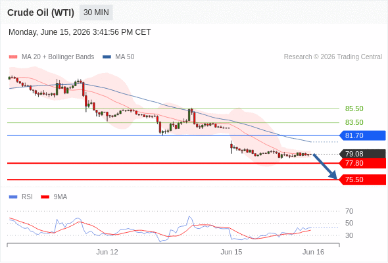The image size is (388, 263).
Task: Click the Crude Oil (WTI) chart title
Action: tap(41, 12)
